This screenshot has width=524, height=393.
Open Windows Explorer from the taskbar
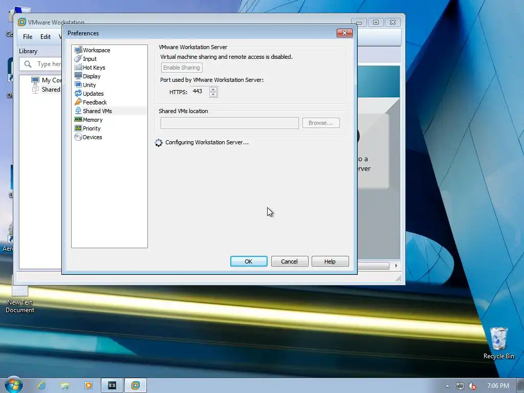(x=65, y=386)
